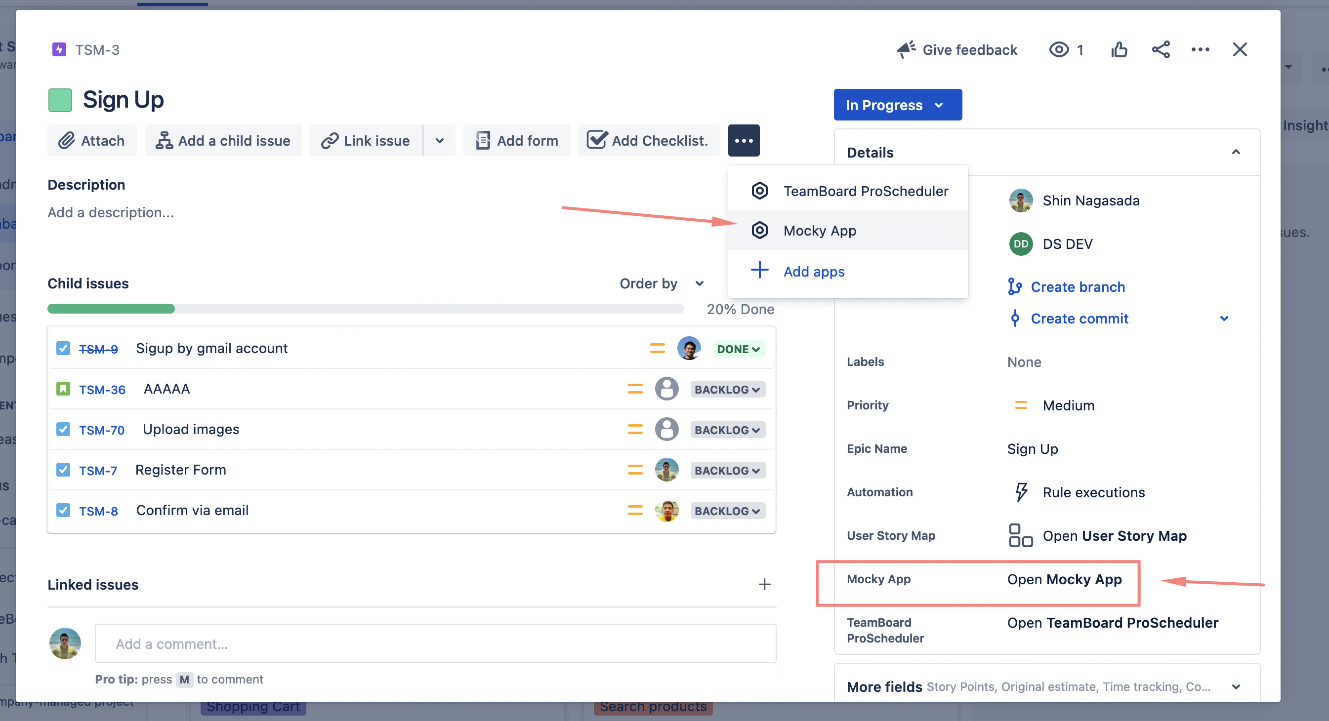Viewport: 1329px width, 721px height.
Task: Open User Story Map icon link
Action: coord(1020,535)
